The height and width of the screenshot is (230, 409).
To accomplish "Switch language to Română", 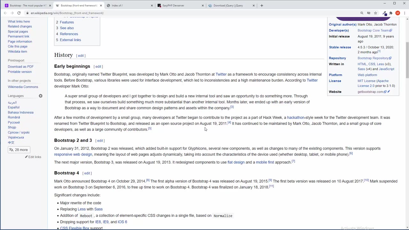I will coord(14,117).
